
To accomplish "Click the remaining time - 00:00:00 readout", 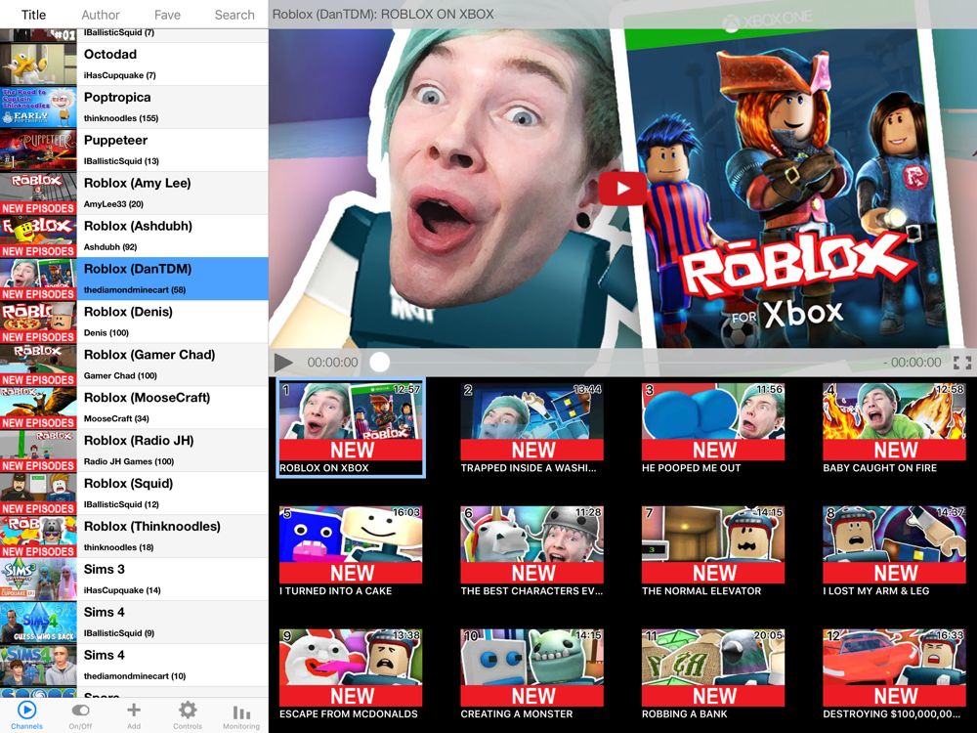I will (913, 363).
